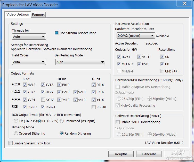Uncheck the H.264 hardware codec
The height and width of the screenshot is (162, 194).
[119, 57]
